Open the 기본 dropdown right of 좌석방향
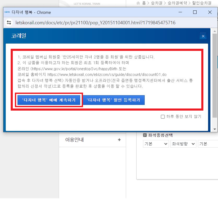The image size is (218, 199). coord(208,144)
